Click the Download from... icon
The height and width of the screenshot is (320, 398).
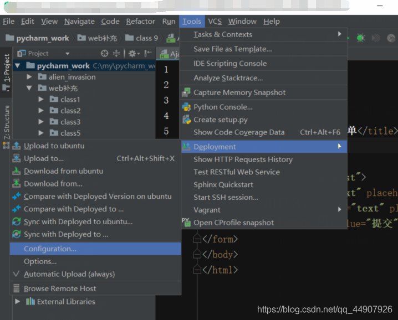[x=17, y=183]
